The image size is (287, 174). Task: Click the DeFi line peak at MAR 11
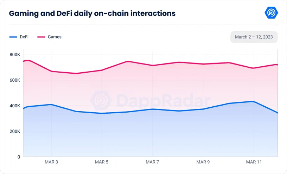(253, 101)
